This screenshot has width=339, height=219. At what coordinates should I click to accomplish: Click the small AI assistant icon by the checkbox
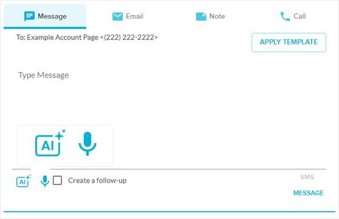click(23, 181)
